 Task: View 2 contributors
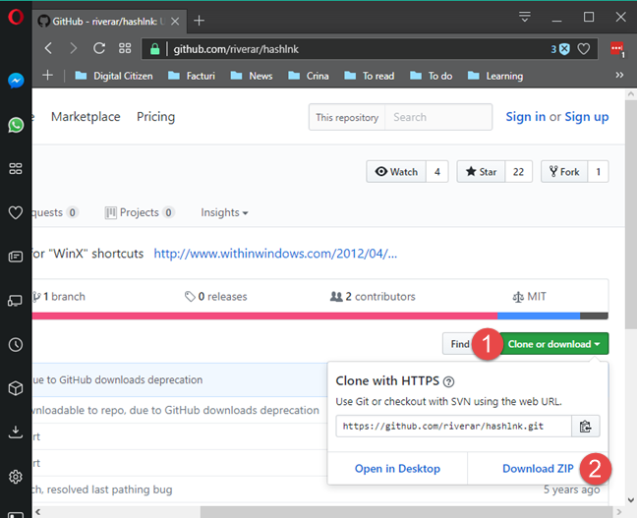(373, 297)
